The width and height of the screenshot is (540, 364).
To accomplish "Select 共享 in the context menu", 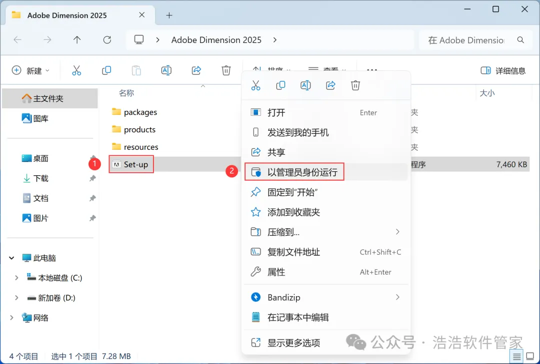I will click(326, 152).
